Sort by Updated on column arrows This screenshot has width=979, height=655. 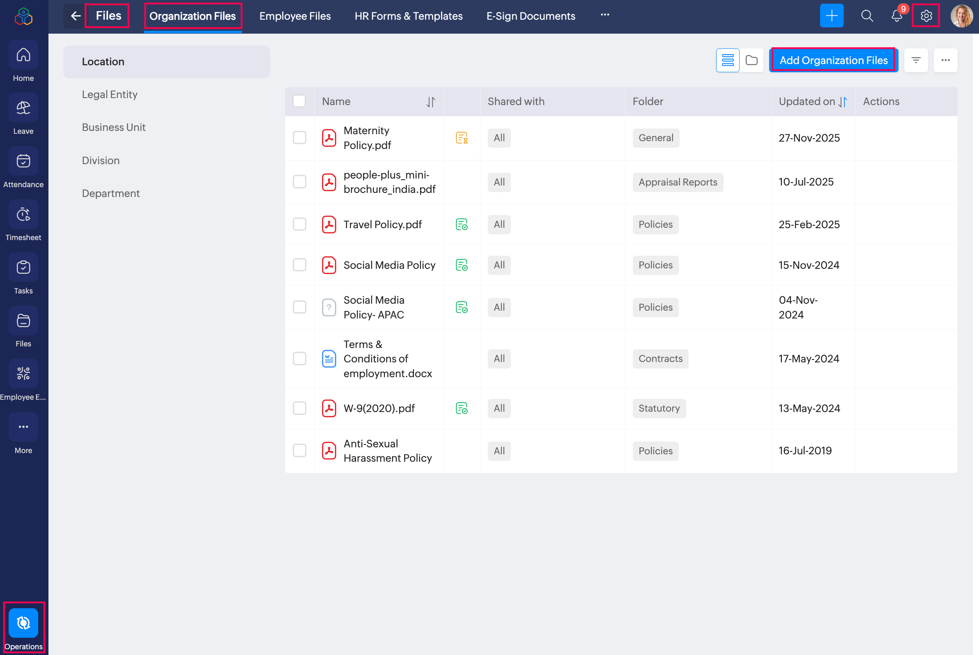coord(843,101)
